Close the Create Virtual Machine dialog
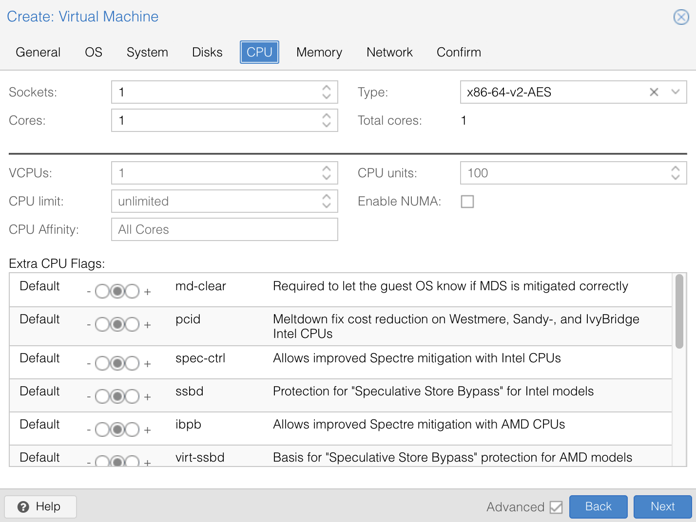Screen dimensions: 696x522 coord(681,17)
